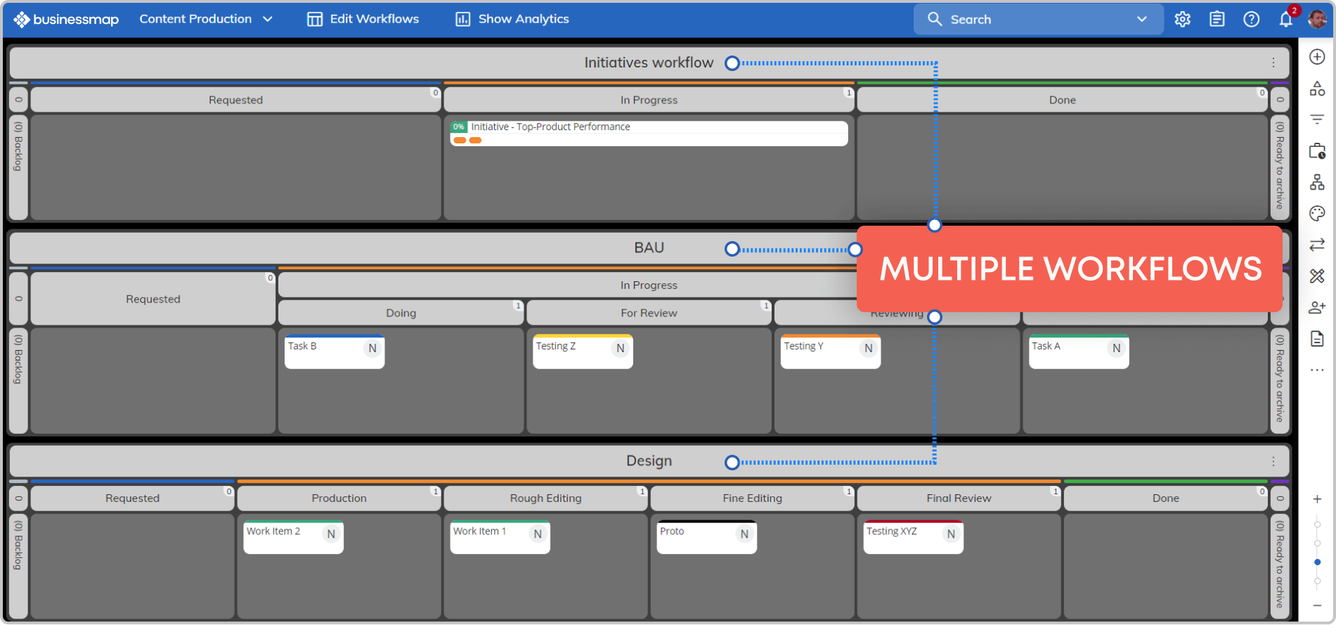
Task: Open the notifications bell icon
Action: tap(1285, 19)
